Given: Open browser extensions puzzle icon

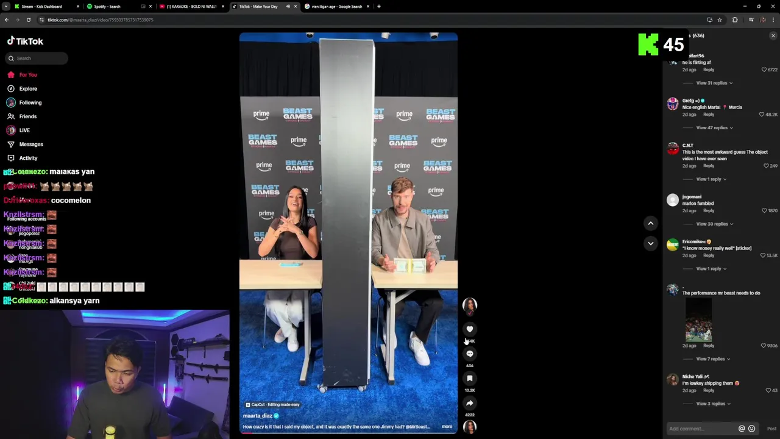Looking at the screenshot, I should tap(735, 20).
